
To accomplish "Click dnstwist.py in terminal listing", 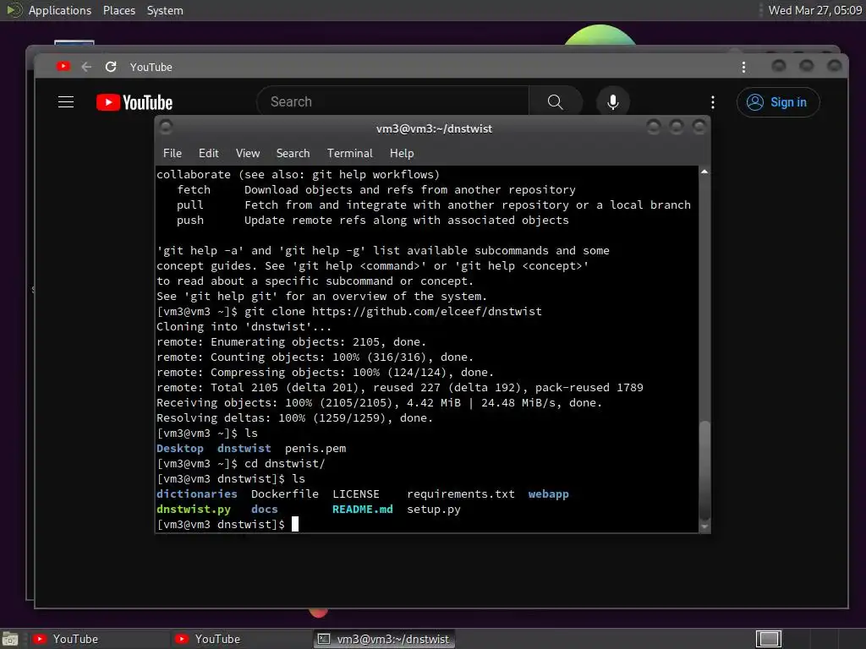I will [x=194, y=509].
